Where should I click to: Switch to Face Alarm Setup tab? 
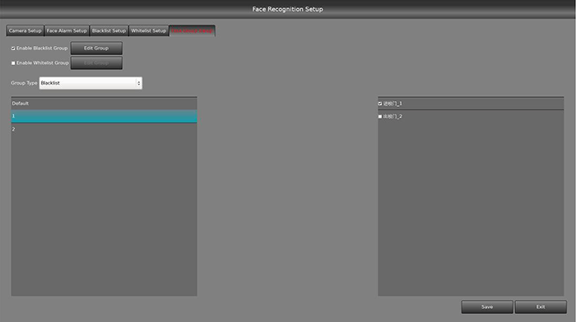67,31
